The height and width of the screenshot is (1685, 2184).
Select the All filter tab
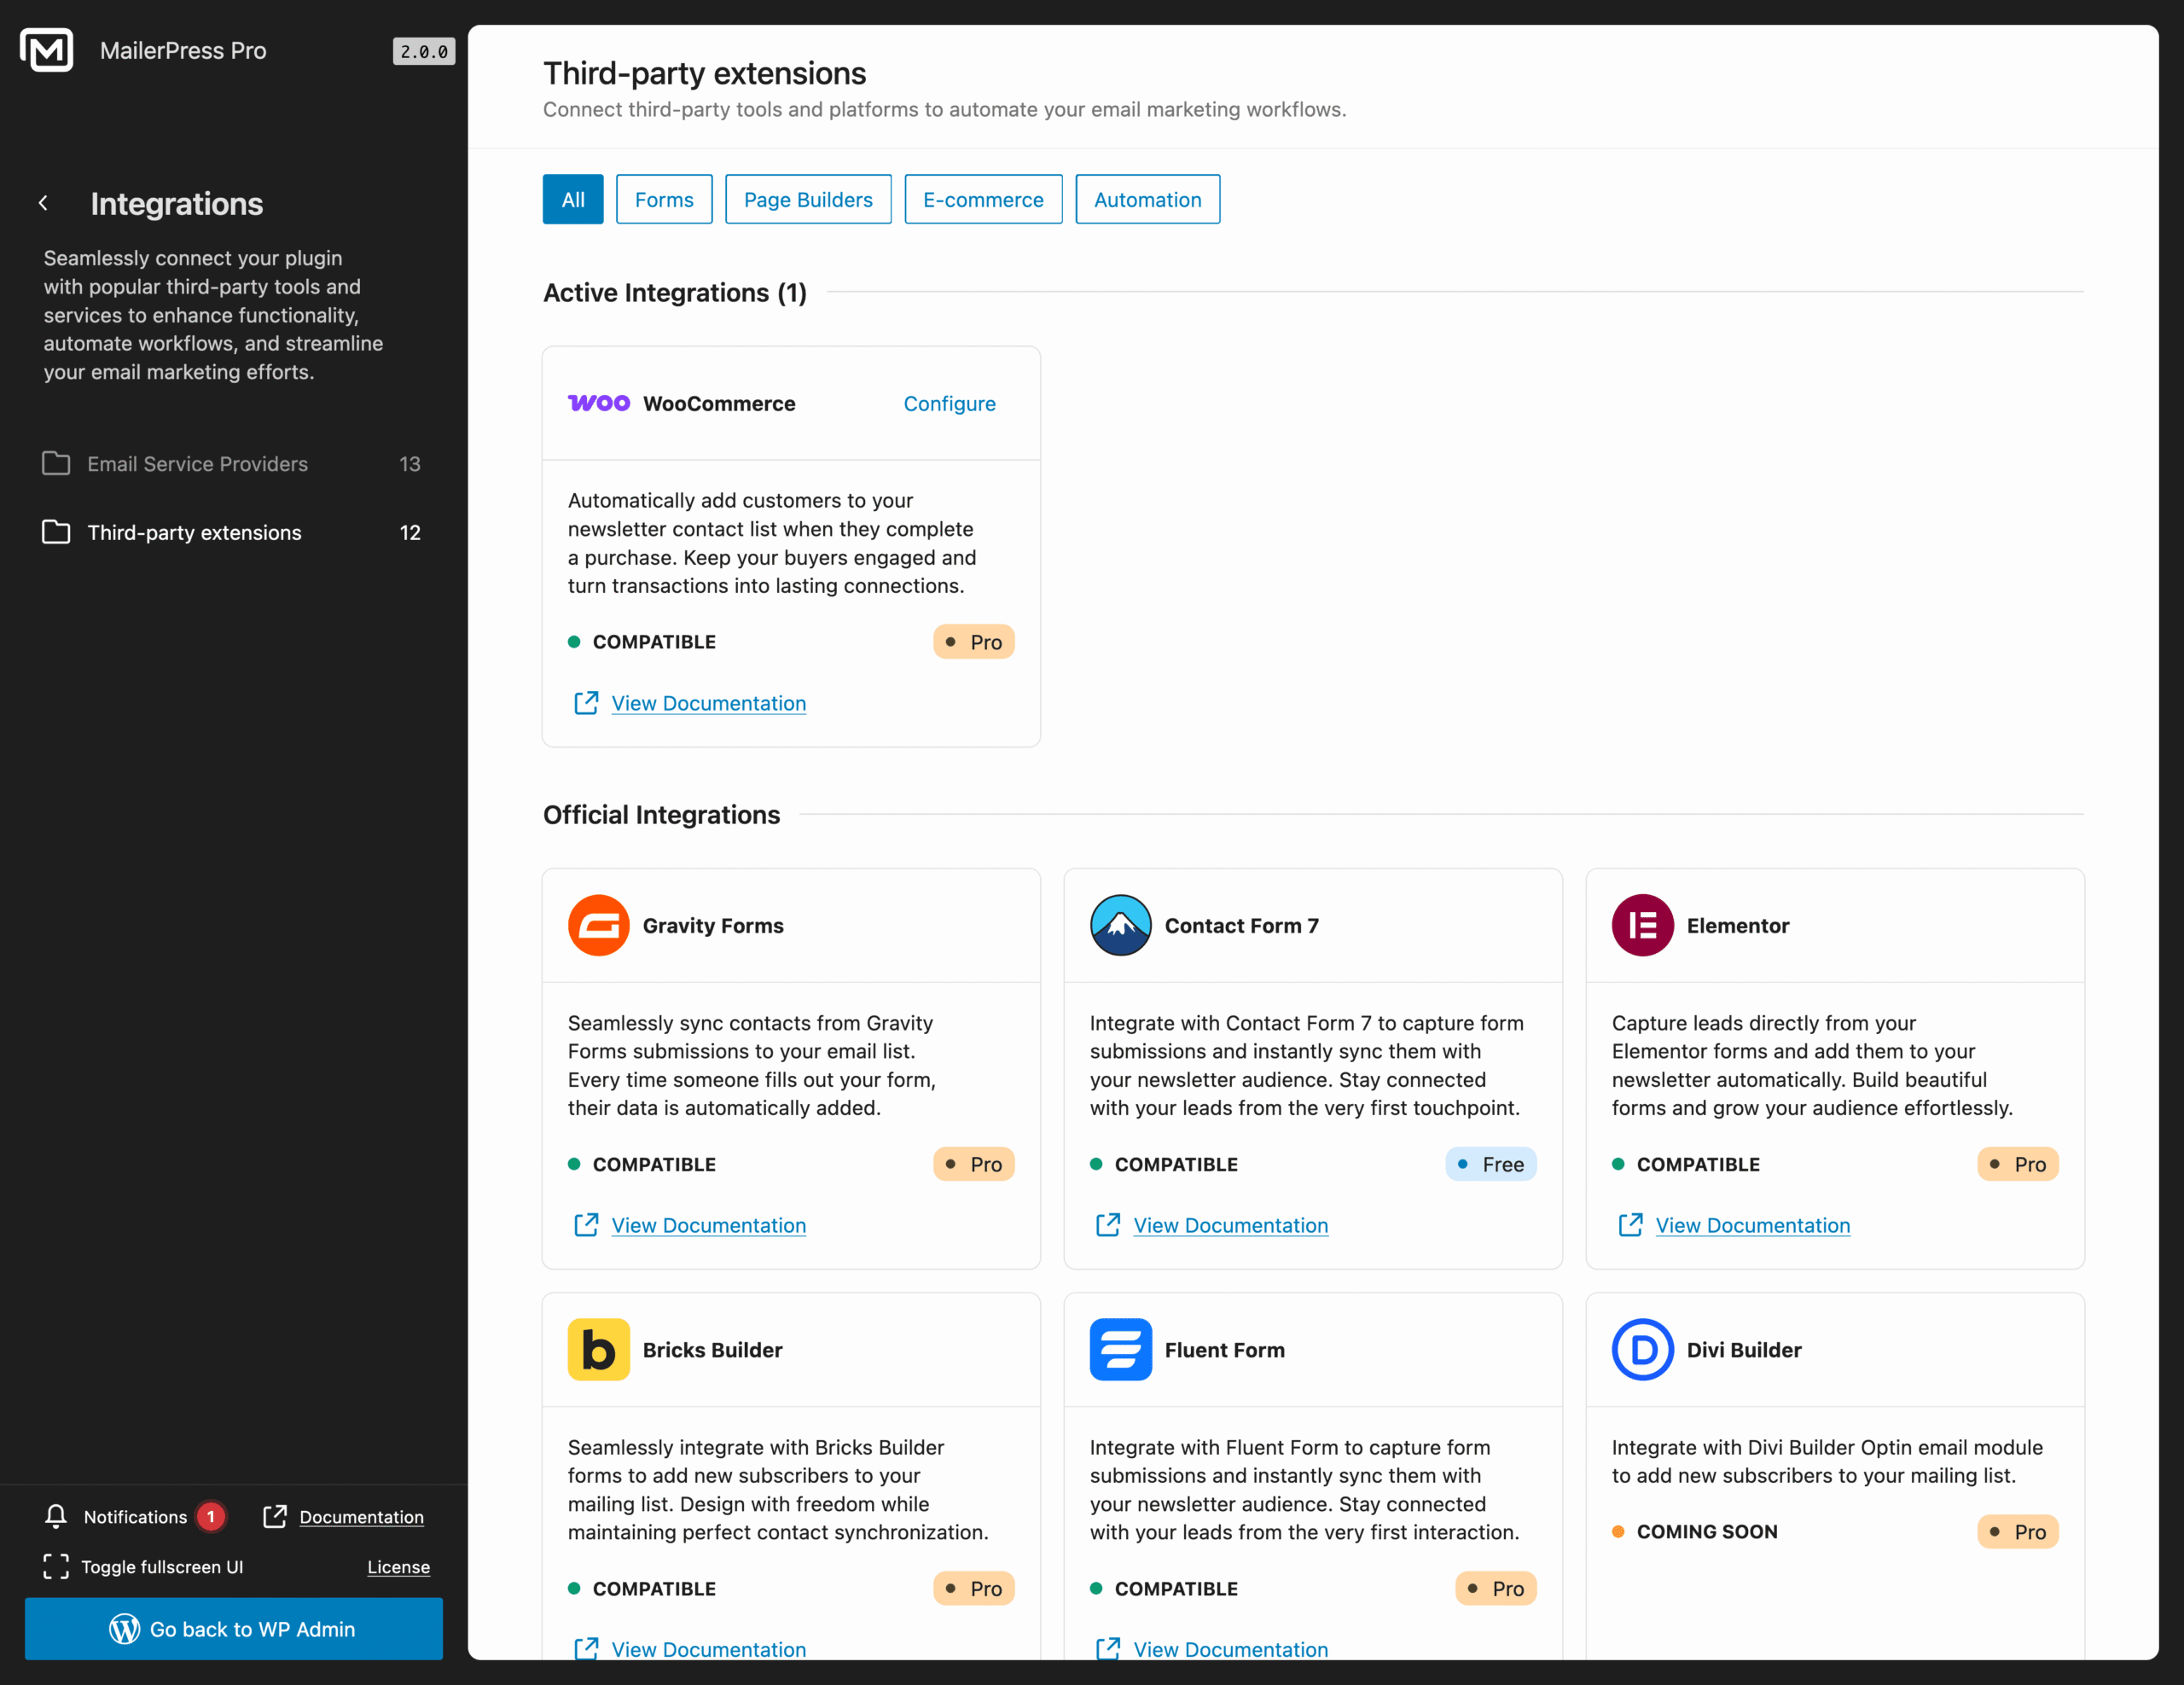573,199
